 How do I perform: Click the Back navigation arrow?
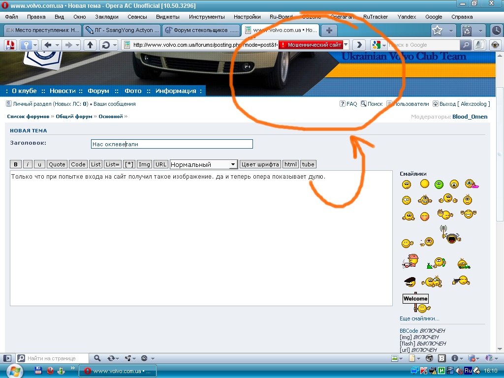coord(48,45)
